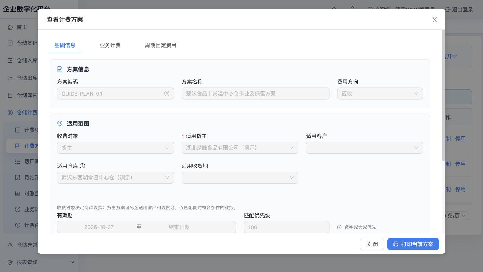Click the 仓储出库 sidebar icon
Viewport: 483px width, 272px height.
coord(10,78)
